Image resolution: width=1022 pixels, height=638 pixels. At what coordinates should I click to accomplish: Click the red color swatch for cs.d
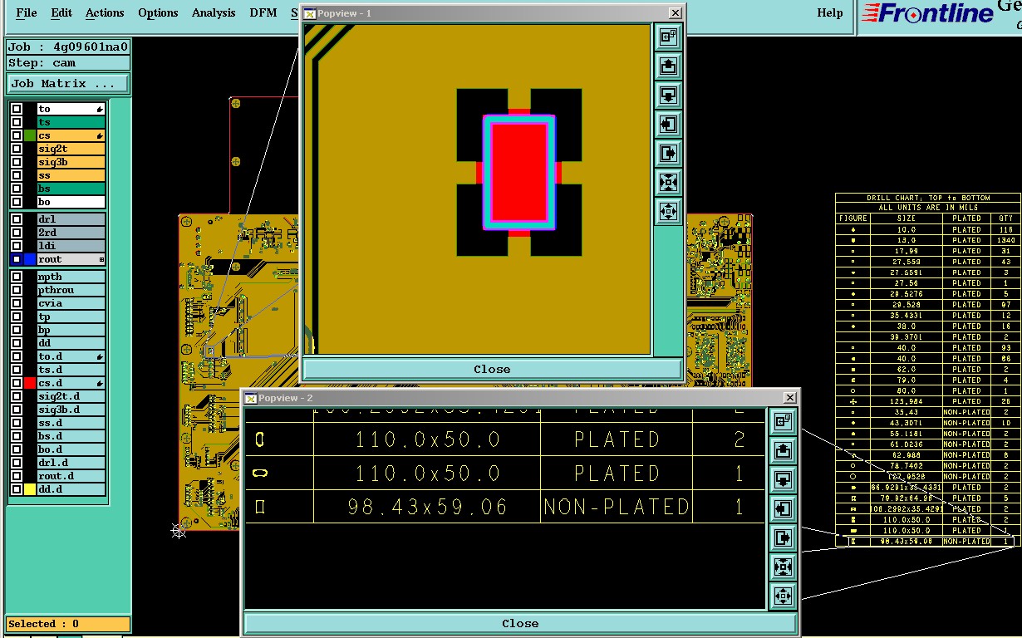(30, 383)
